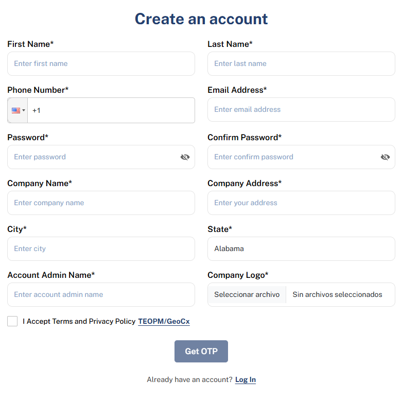Open the Log In link
Screen dimensions: 419x398
[245, 379]
